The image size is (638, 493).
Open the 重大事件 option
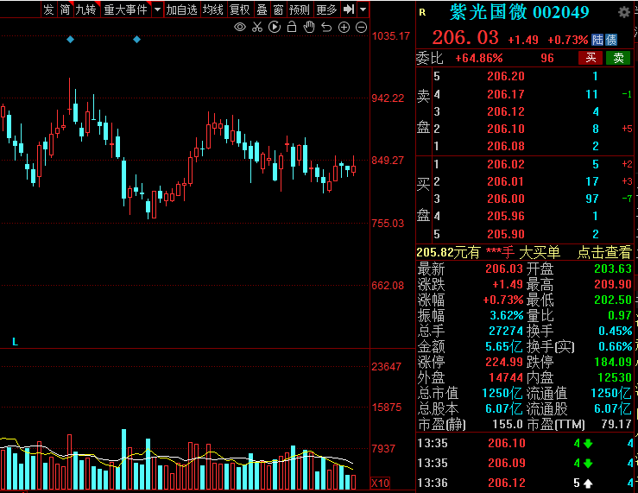[126, 9]
